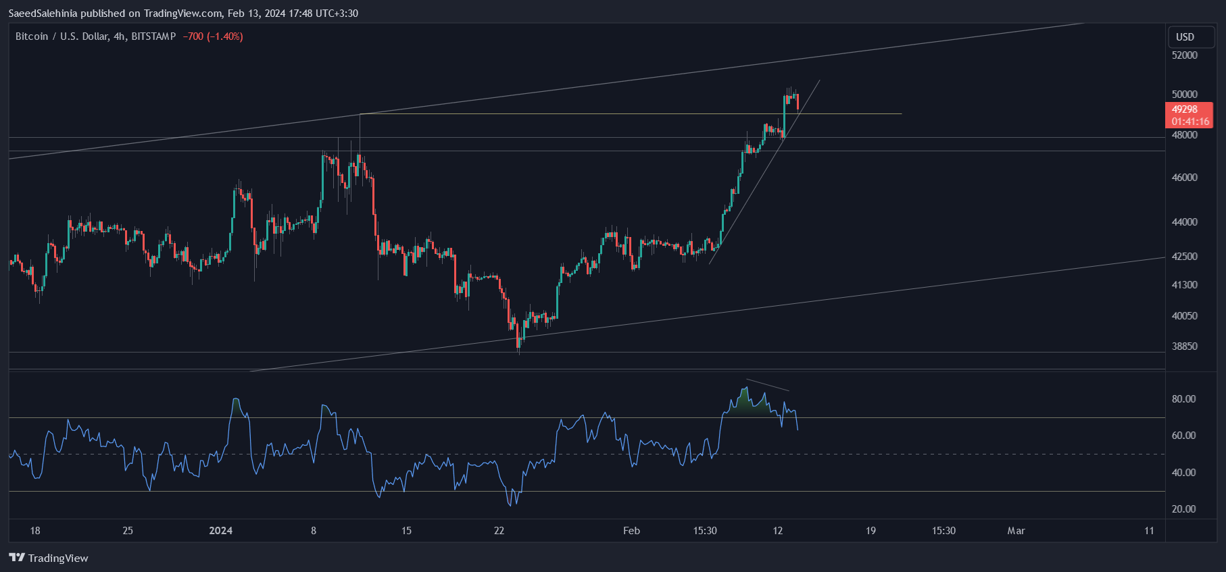Click the Bitcoin / U.S. Dollar symbol title
The width and height of the screenshot is (1226, 572).
pyautogui.click(x=95, y=36)
